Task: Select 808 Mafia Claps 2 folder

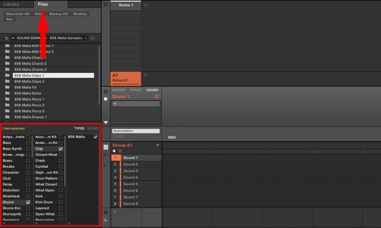Action: [x=54, y=81]
